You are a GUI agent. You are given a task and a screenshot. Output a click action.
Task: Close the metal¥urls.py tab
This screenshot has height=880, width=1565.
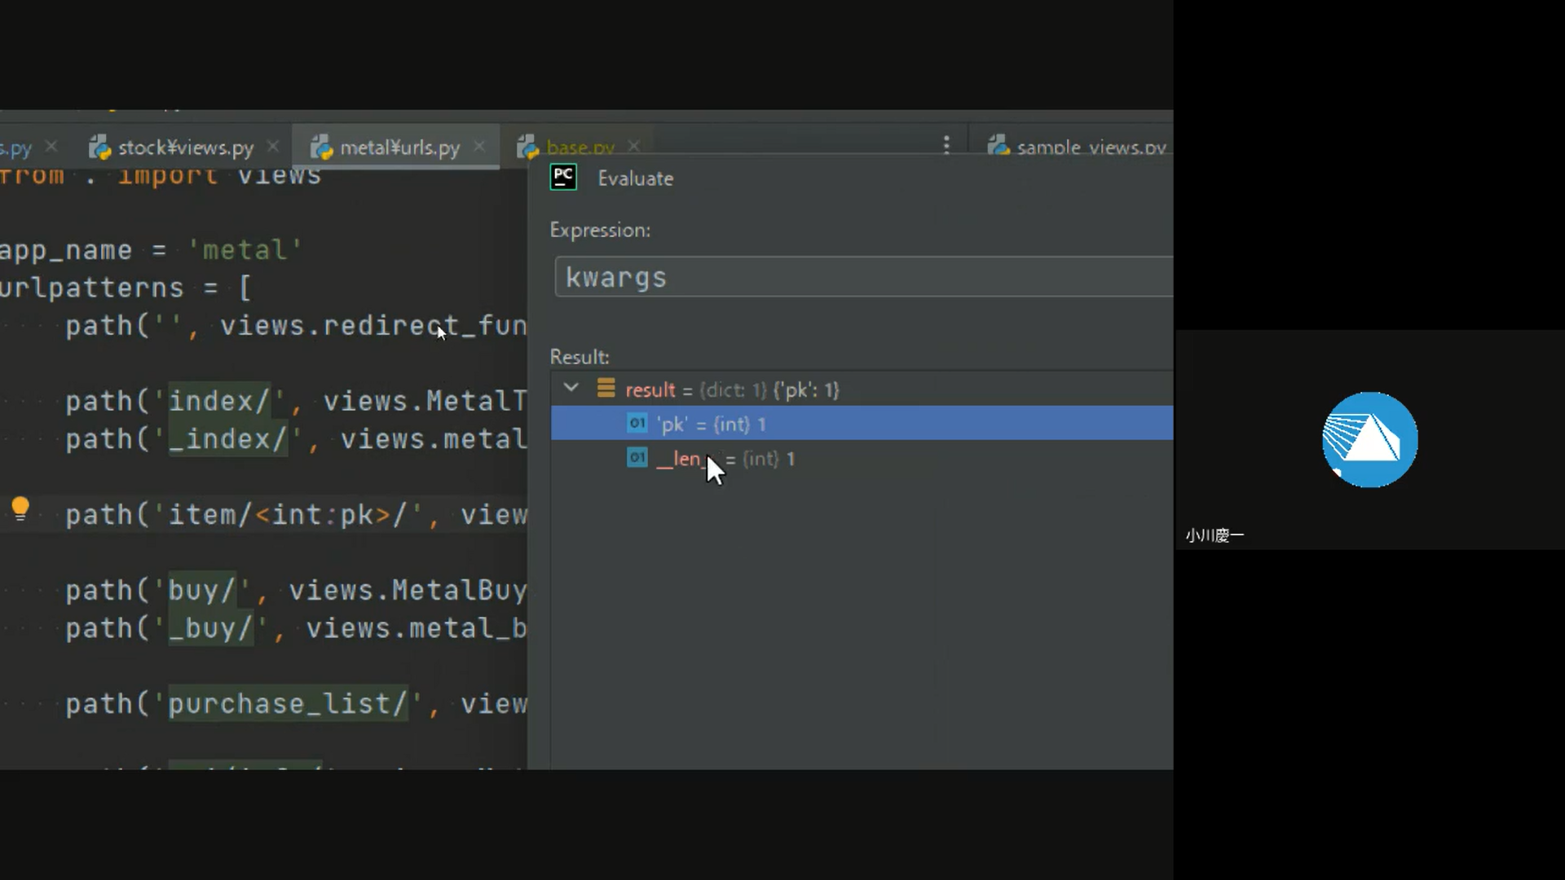pyautogui.click(x=479, y=146)
